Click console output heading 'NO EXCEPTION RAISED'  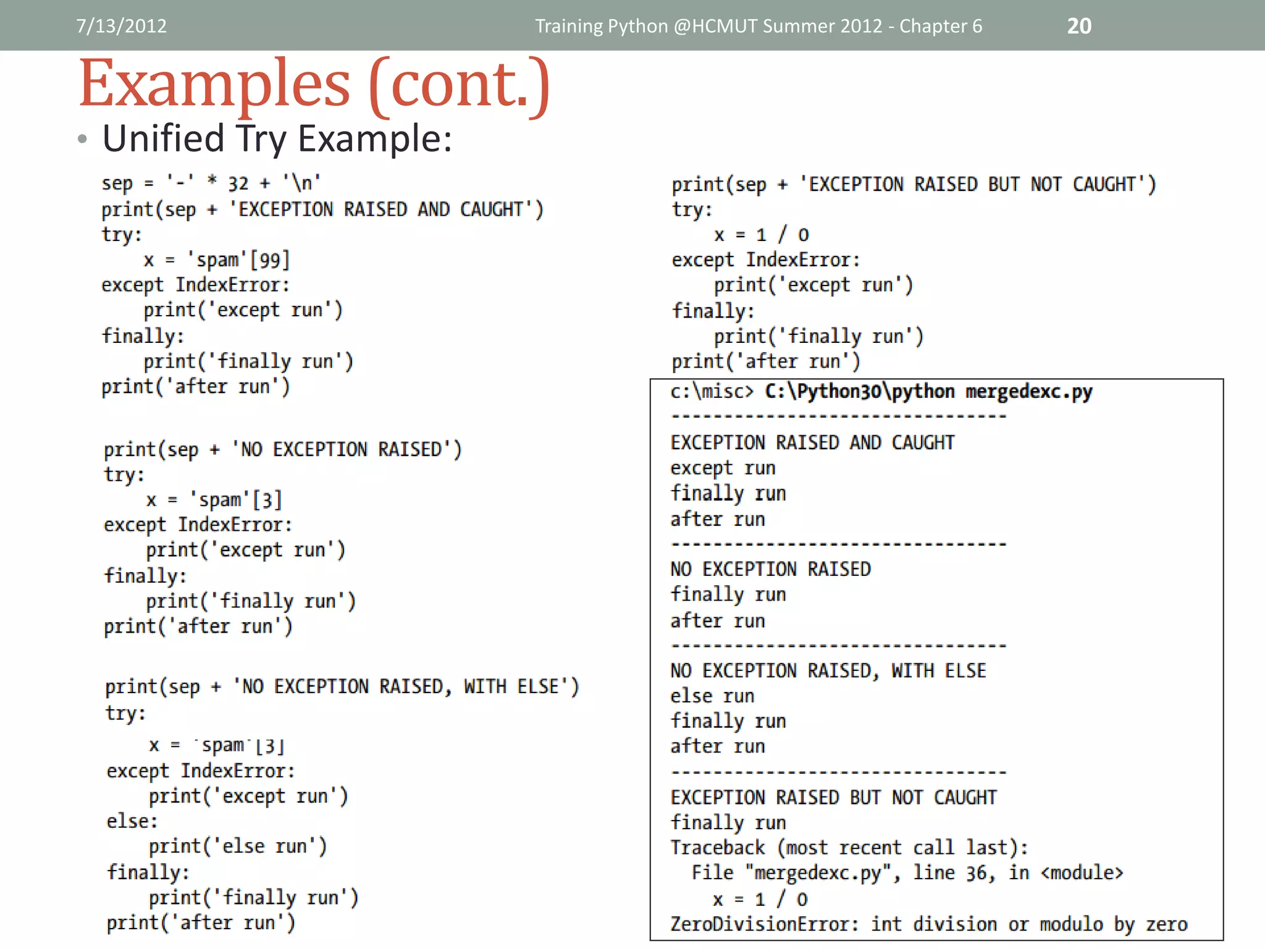coord(770,569)
